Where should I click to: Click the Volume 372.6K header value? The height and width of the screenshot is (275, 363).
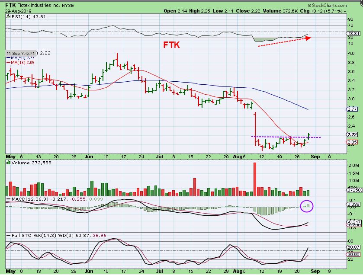pos(280,11)
